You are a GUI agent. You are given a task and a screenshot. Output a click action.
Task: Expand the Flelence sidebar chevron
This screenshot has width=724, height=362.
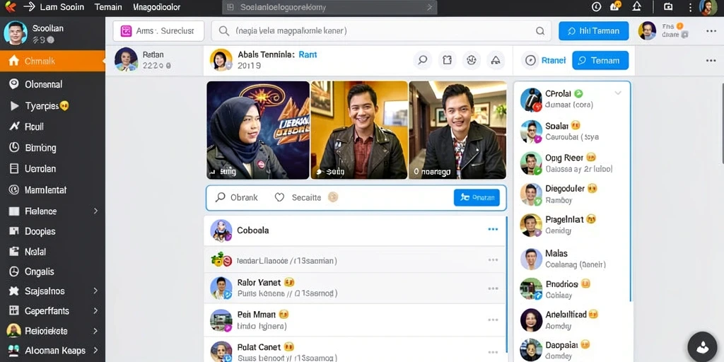(95, 211)
